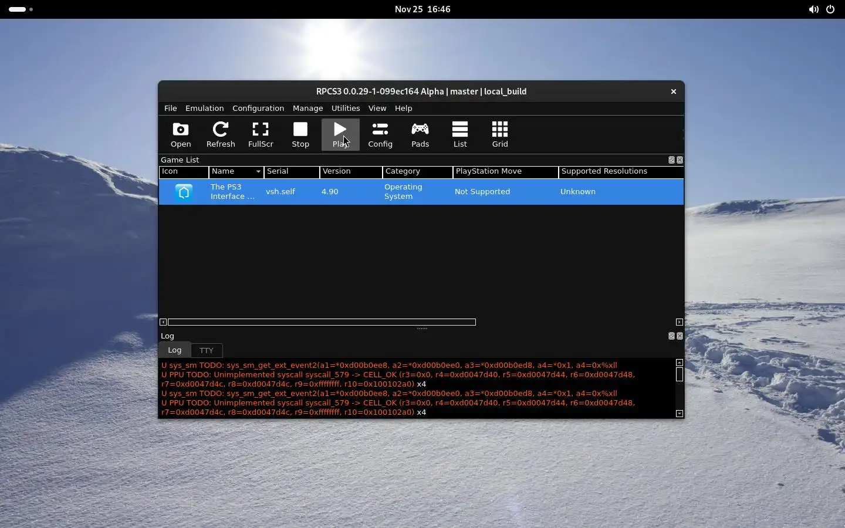Select the PS3 Interface game icon
This screenshot has width=845, height=528.
(x=184, y=192)
